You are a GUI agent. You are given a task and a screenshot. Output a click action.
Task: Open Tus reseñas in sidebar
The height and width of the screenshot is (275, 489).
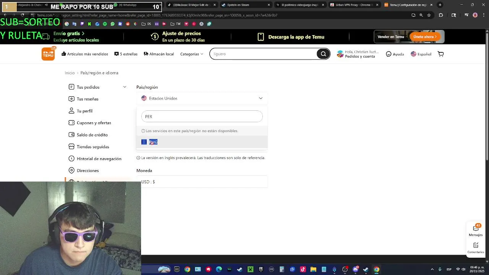coord(84,99)
